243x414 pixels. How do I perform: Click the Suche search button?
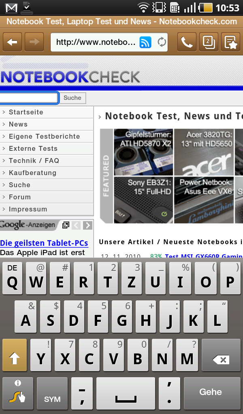coord(72,98)
